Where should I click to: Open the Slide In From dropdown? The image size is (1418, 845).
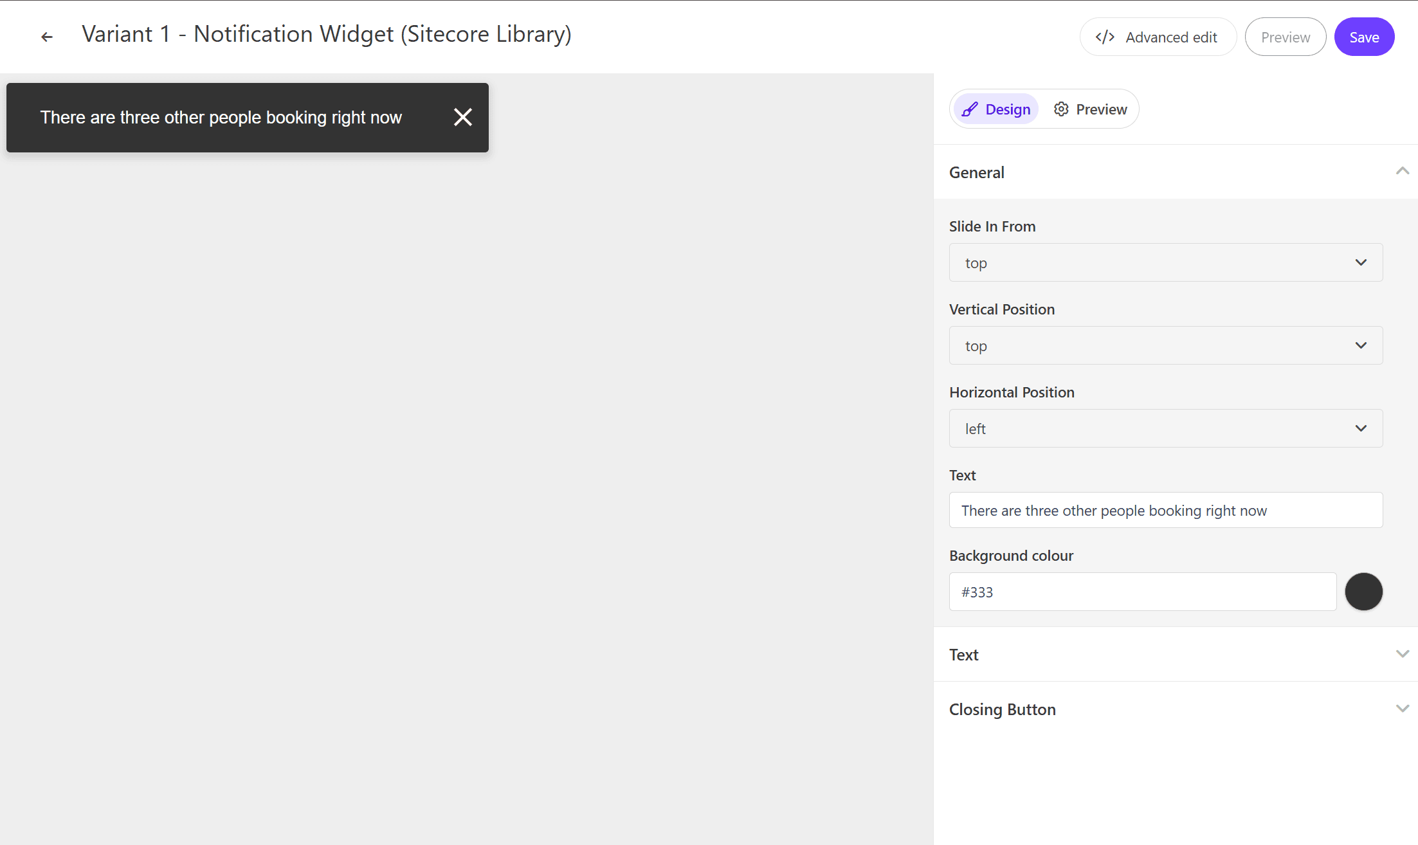[1165, 262]
